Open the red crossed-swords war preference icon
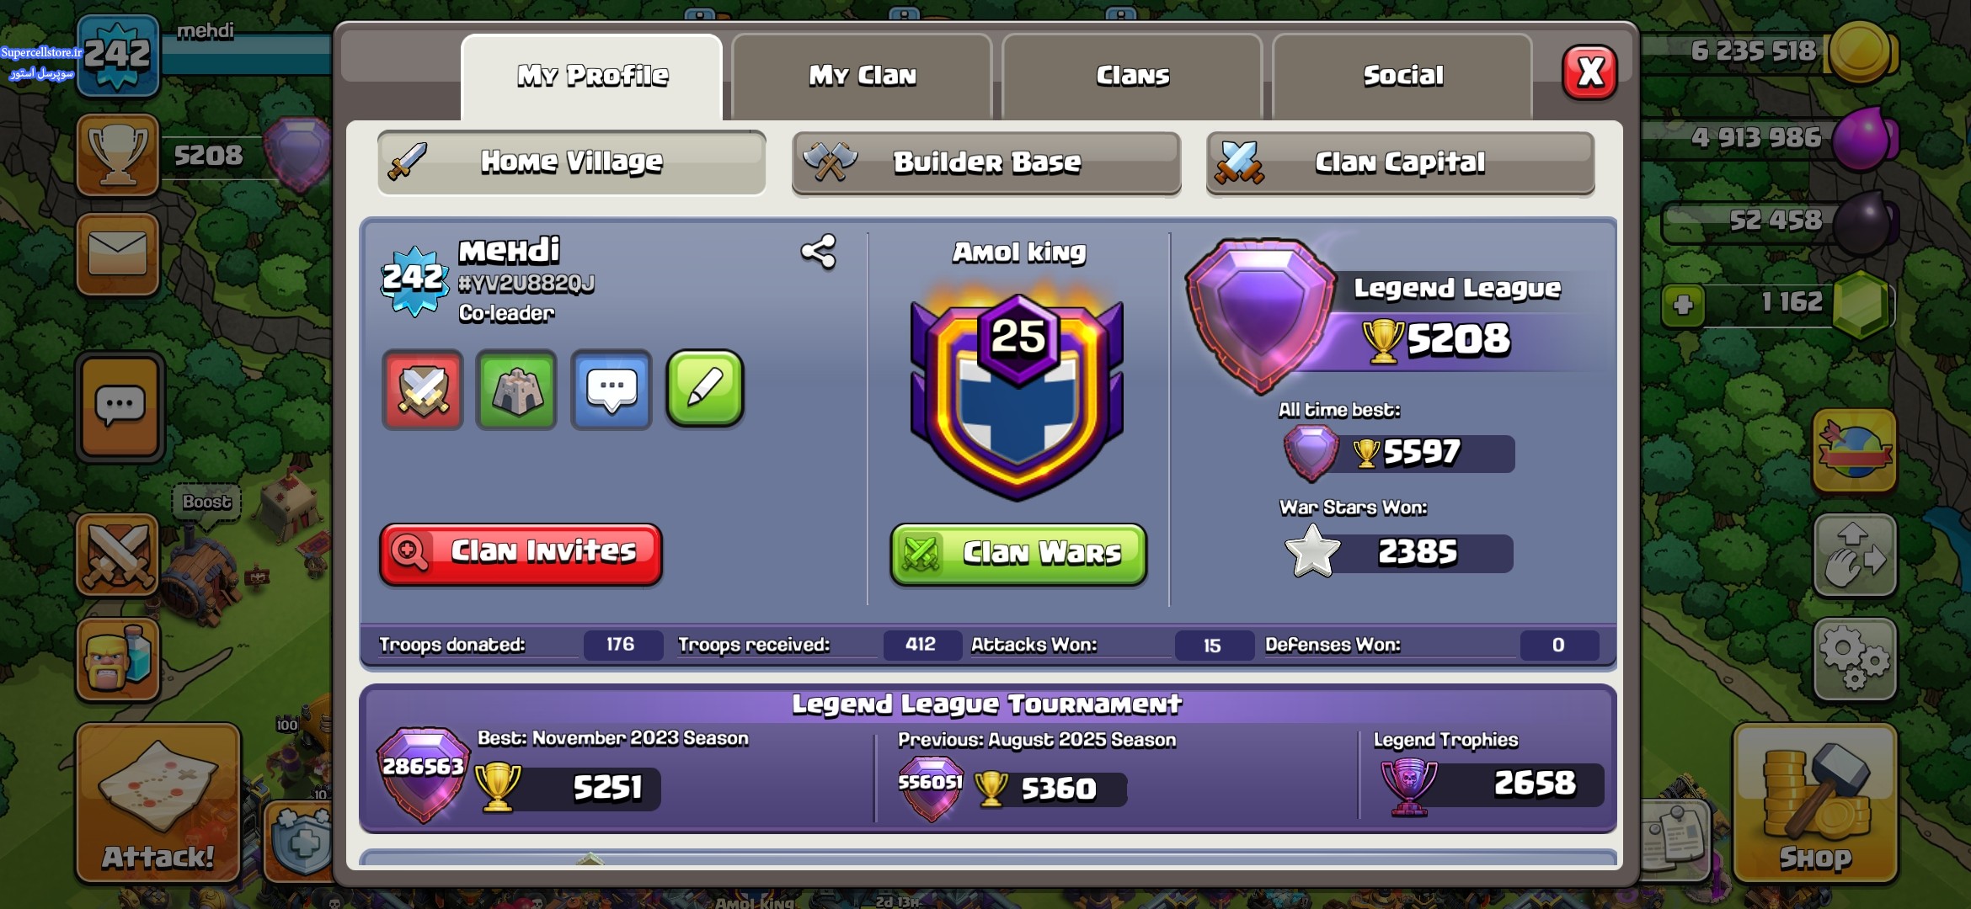This screenshot has width=1971, height=909. [423, 390]
